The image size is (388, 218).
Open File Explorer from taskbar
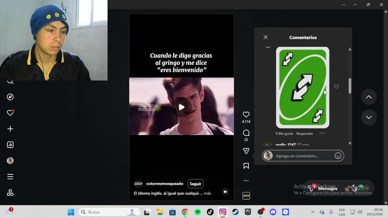(160, 212)
